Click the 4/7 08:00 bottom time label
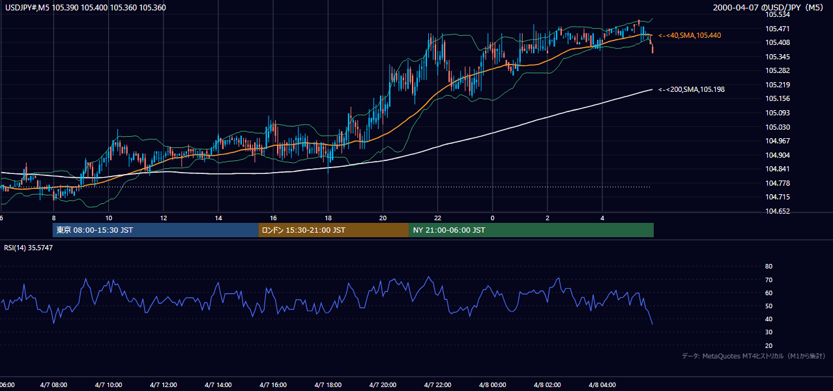833x391 pixels. coord(53,385)
